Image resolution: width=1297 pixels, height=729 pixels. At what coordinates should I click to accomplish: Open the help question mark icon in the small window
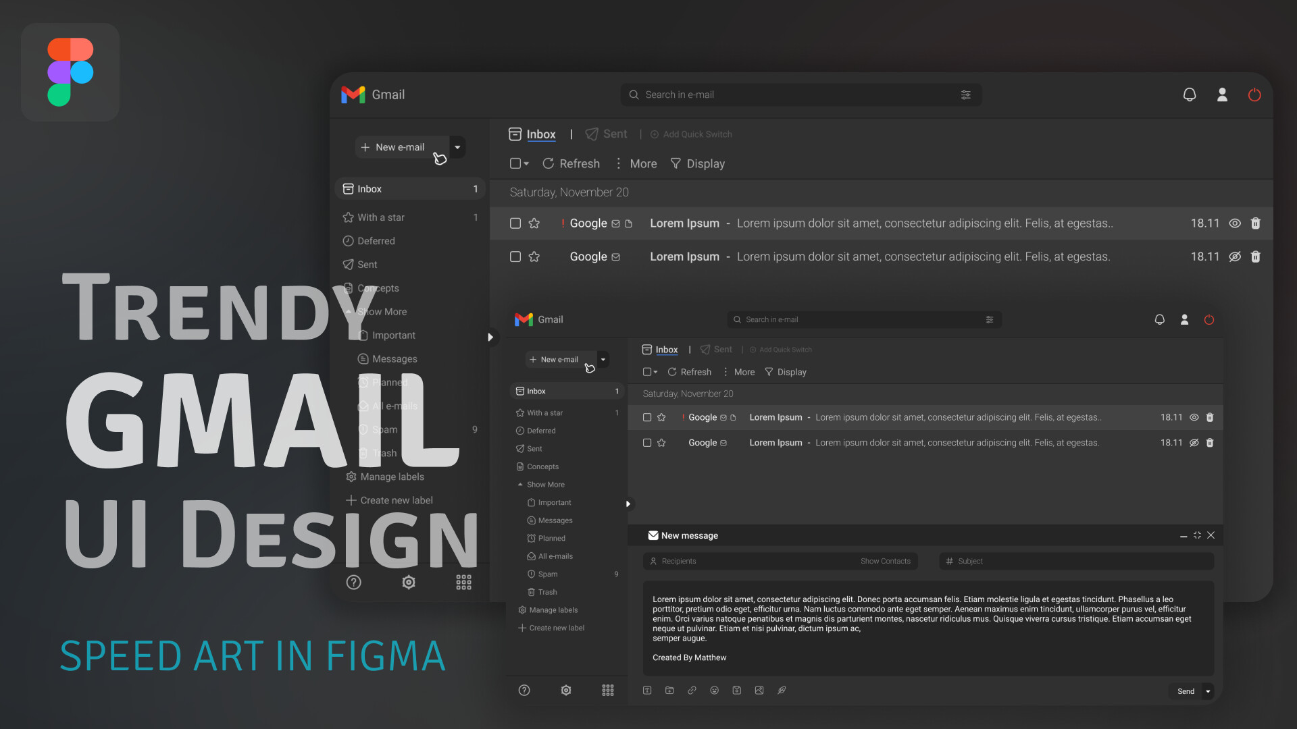[x=524, y=690]
